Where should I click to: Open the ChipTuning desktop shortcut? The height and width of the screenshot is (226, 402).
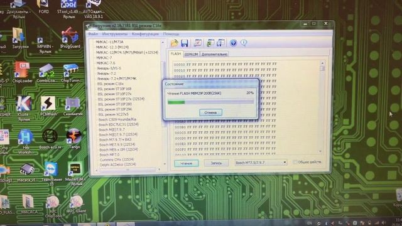(x=70, y=73)
